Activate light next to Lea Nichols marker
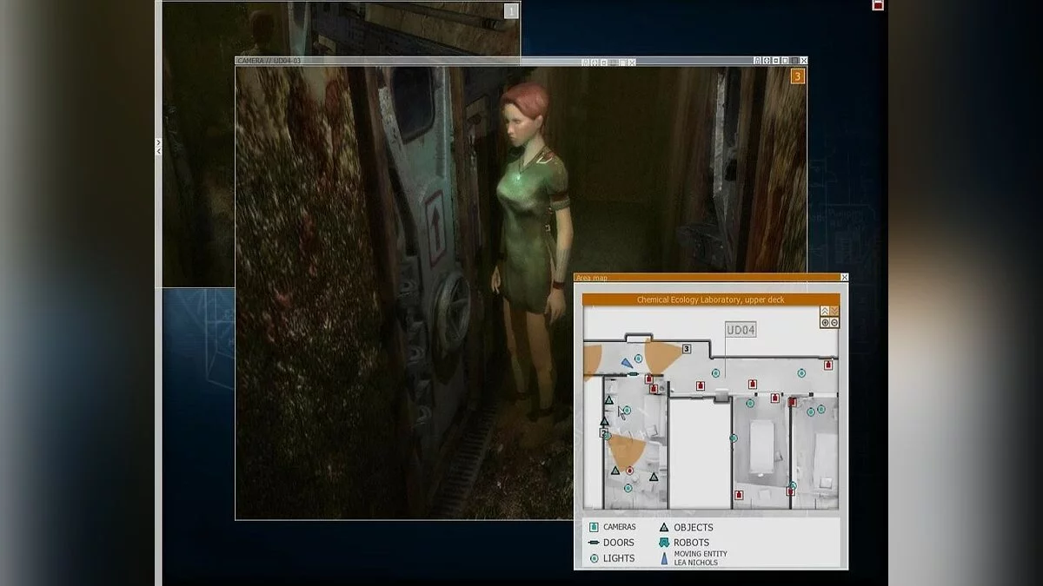The width and height of the screenshot is (1043, 586). point(638,359)
